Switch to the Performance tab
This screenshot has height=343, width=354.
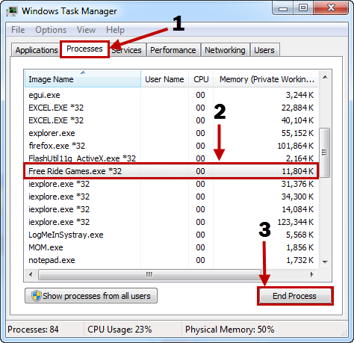[173, 50]
